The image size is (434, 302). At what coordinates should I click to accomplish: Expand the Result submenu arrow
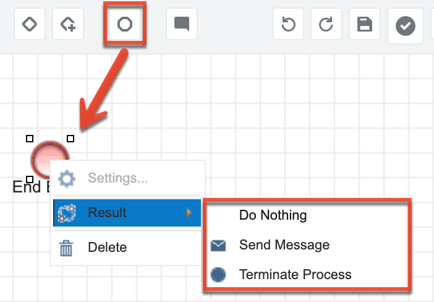[189, 213]
